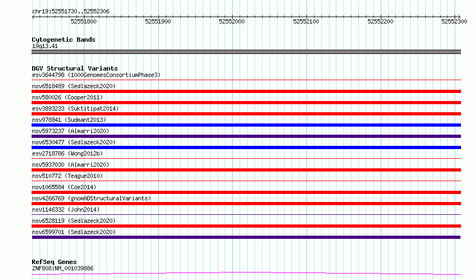The width and height of the screenshot is (476, 280).
Task: Open variant nsv1146332 (John2014)
Action: click(x=66, y=209)
